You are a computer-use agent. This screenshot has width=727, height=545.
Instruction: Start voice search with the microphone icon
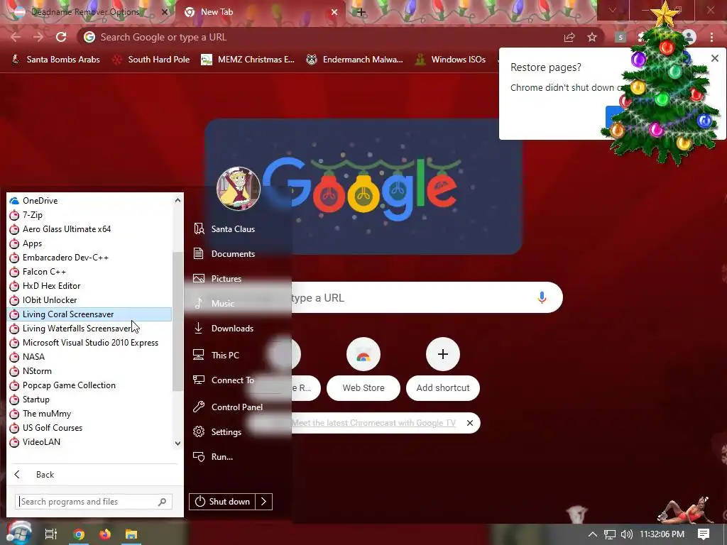(542, 297)
